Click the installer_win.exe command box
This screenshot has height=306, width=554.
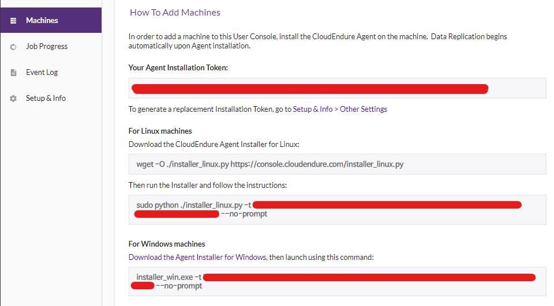(337, 281)
